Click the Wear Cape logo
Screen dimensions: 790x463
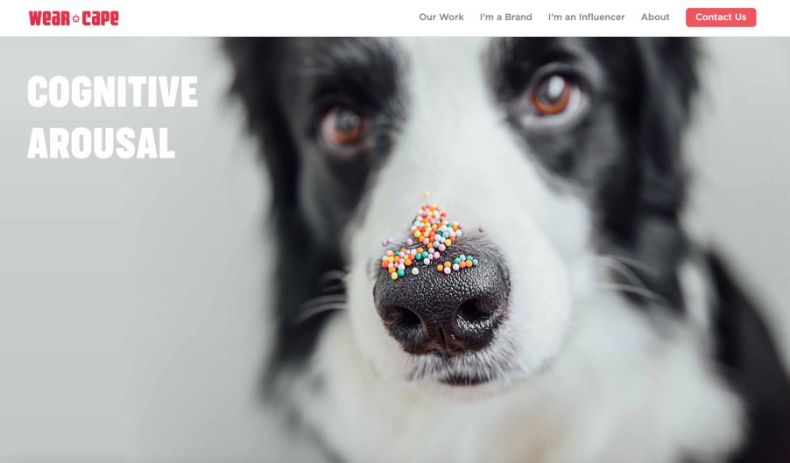click(74, 18)
